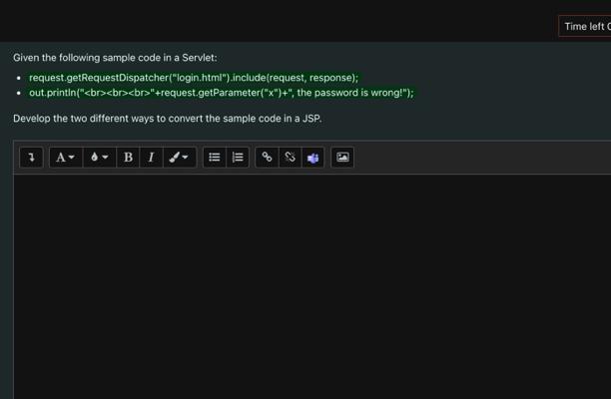Insert an image using the picture icon
Viewport: 611px width, 399px height.
[342, 158]
